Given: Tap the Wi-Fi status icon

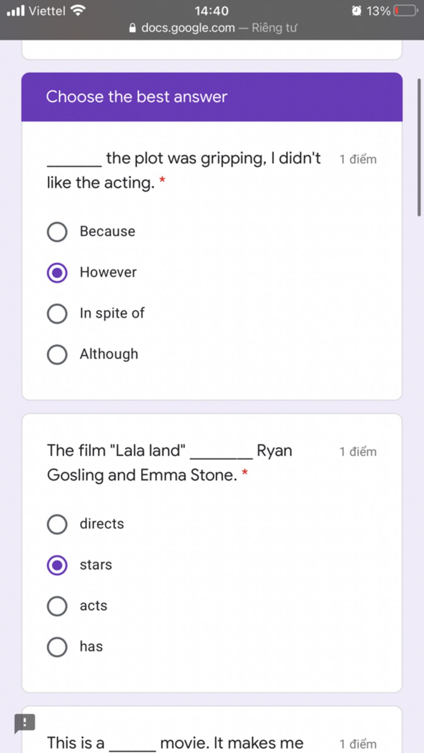Looking at the screenshot, I should [78, 11].
